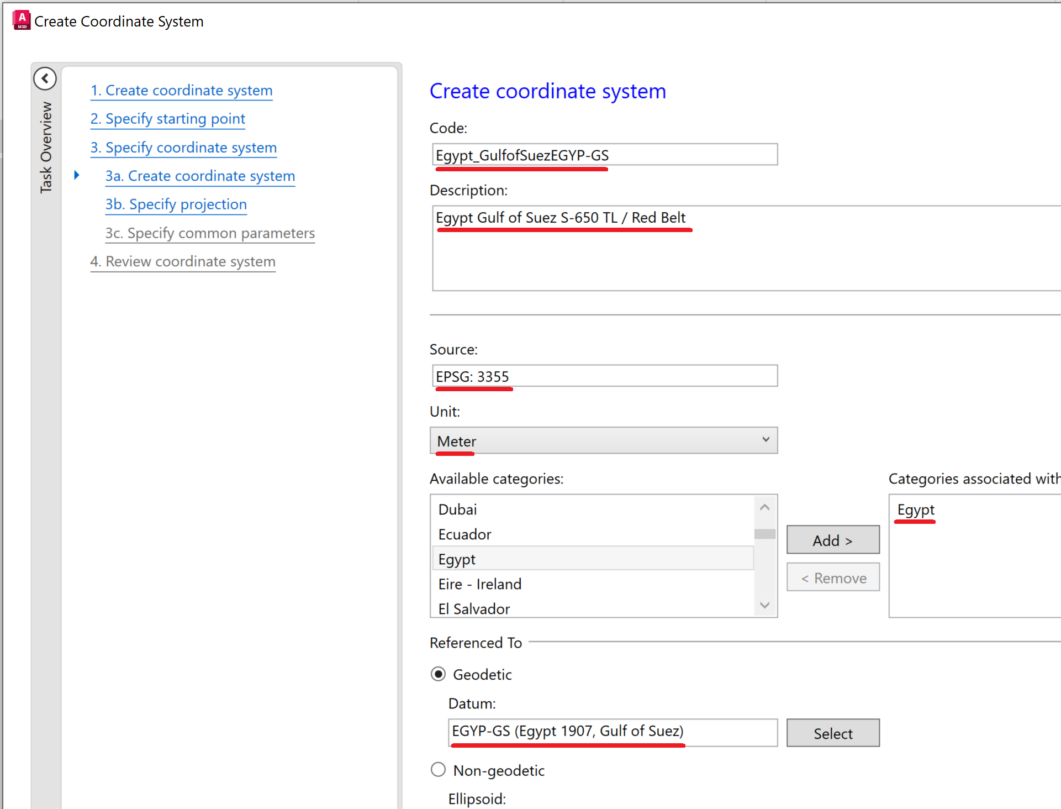Select Egypt in the available categories list
The image size is (1061, 809).
click(x=457, y=559)
